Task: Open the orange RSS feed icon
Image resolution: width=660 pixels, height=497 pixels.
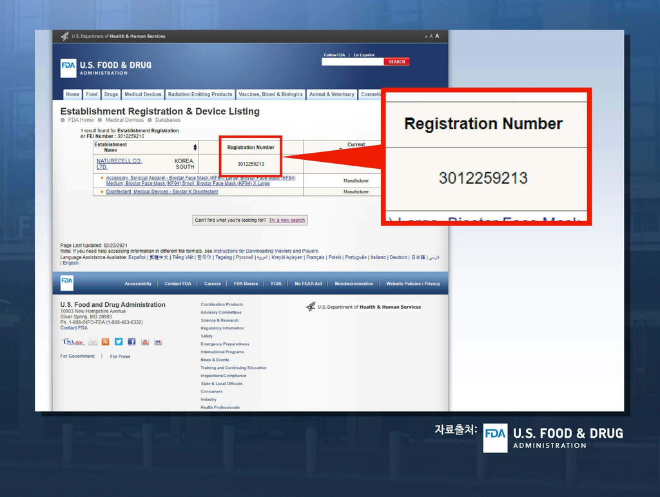Action: 106,342
